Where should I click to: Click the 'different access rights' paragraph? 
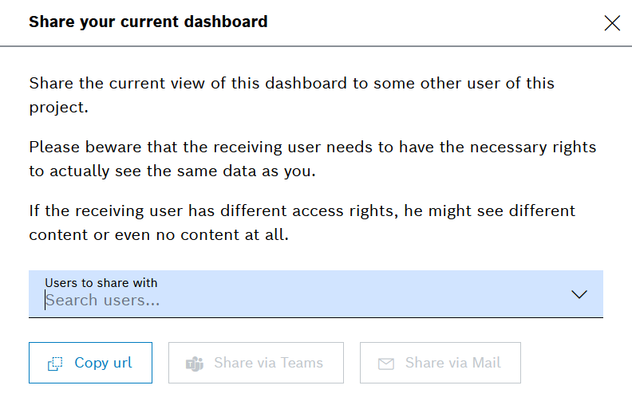click(x=302, y=223)
